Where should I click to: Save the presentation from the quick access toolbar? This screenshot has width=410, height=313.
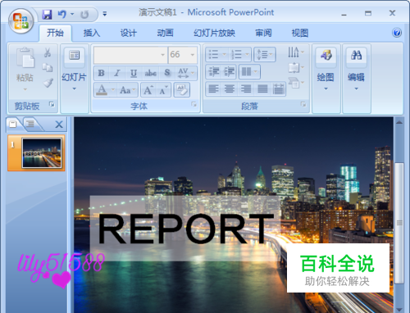click(47, 14)
